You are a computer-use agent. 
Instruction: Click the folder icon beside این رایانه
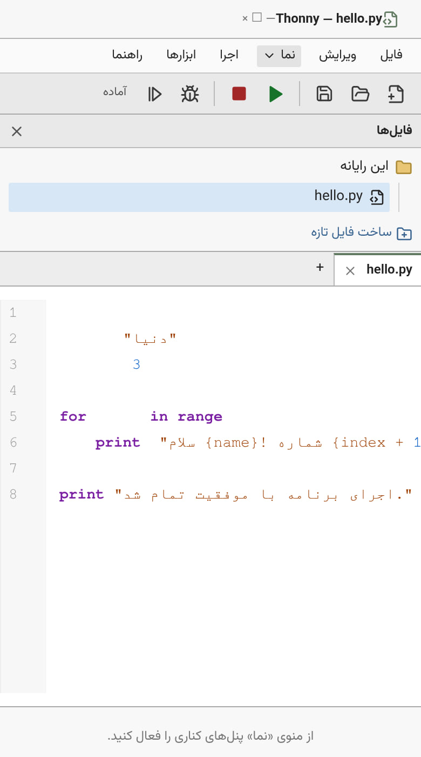coord(404,167)
